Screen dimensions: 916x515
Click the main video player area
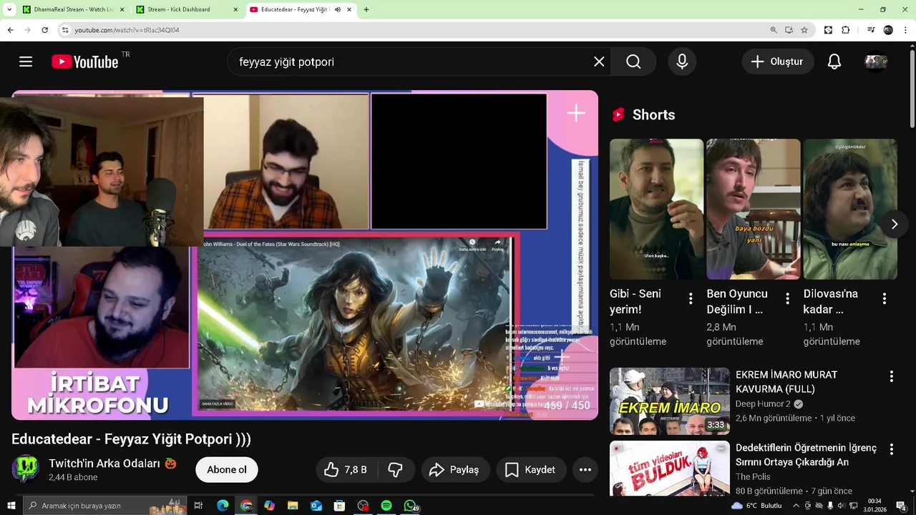click(305, 255)
